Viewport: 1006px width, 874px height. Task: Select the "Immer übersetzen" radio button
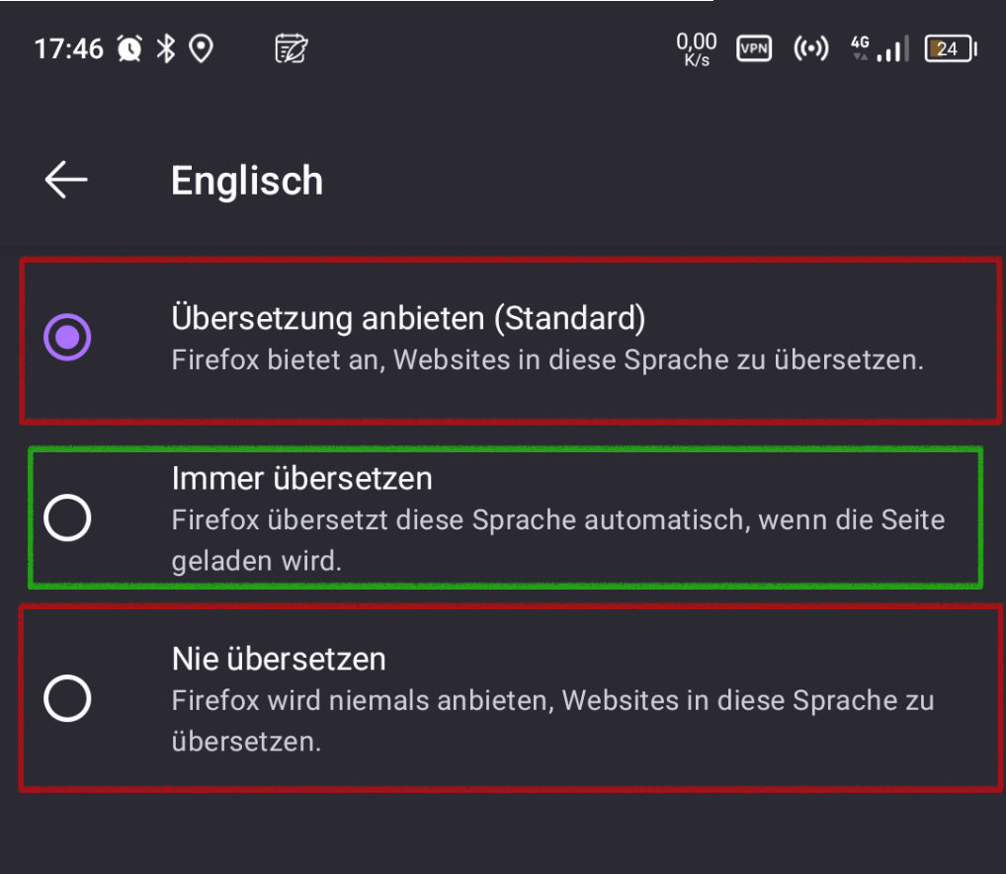(x=68, y=517)
